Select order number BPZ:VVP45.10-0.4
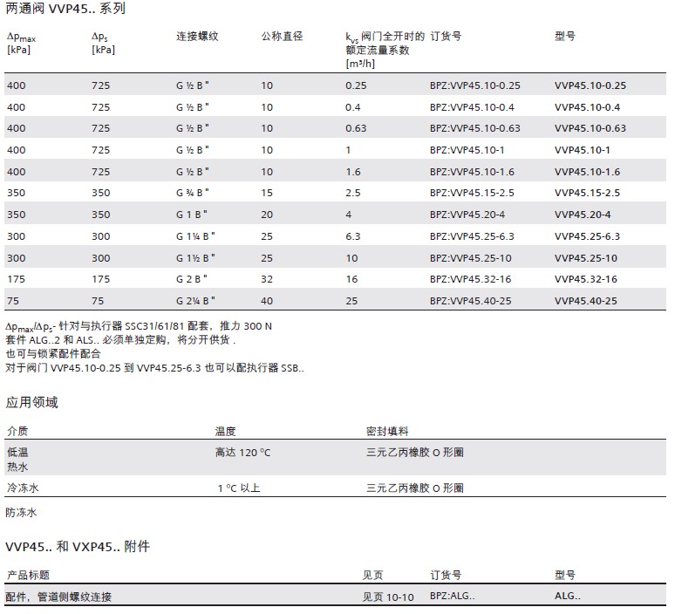 (472, 107)
